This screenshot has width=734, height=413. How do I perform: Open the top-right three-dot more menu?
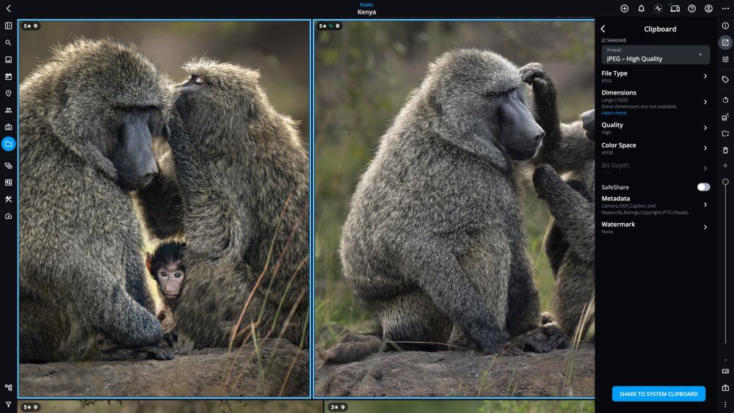pyautogui.click(x=726, y=8)
